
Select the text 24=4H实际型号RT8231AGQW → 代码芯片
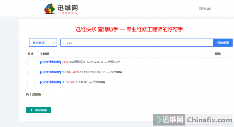click(91, 62)
